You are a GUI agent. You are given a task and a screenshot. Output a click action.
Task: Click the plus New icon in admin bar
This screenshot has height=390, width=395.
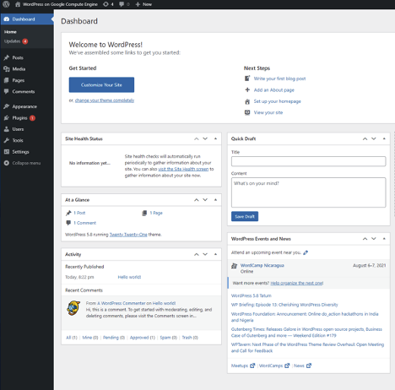coord(138,4)
